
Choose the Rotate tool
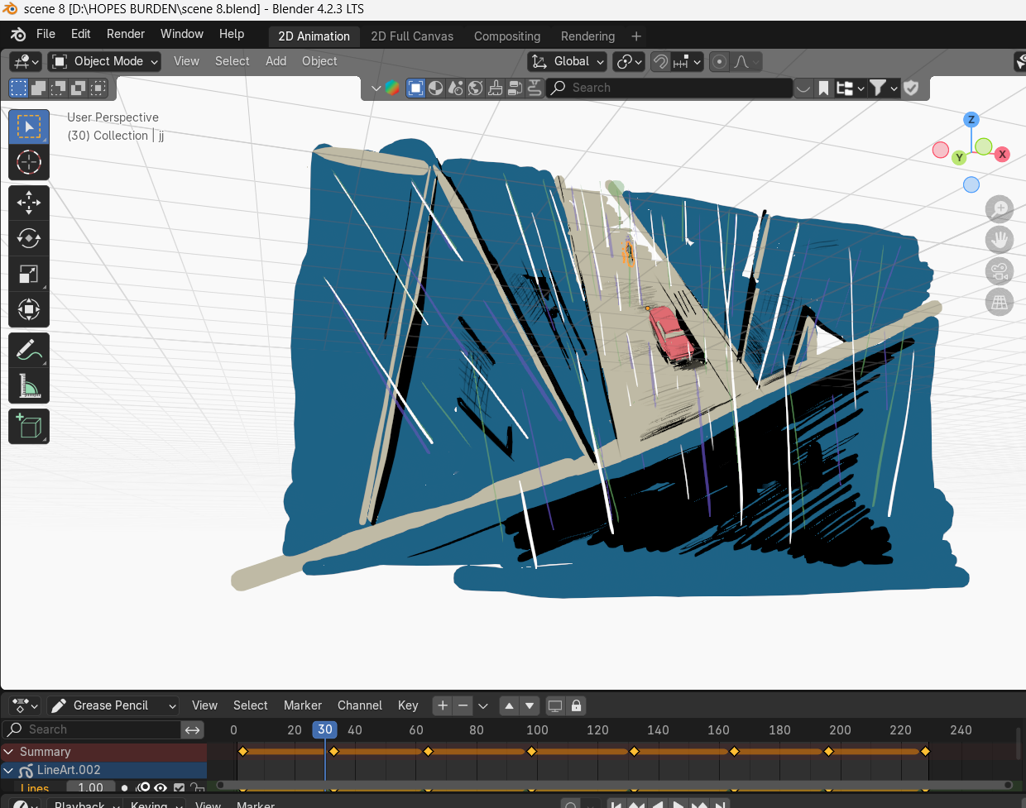[x=29, y=238]
